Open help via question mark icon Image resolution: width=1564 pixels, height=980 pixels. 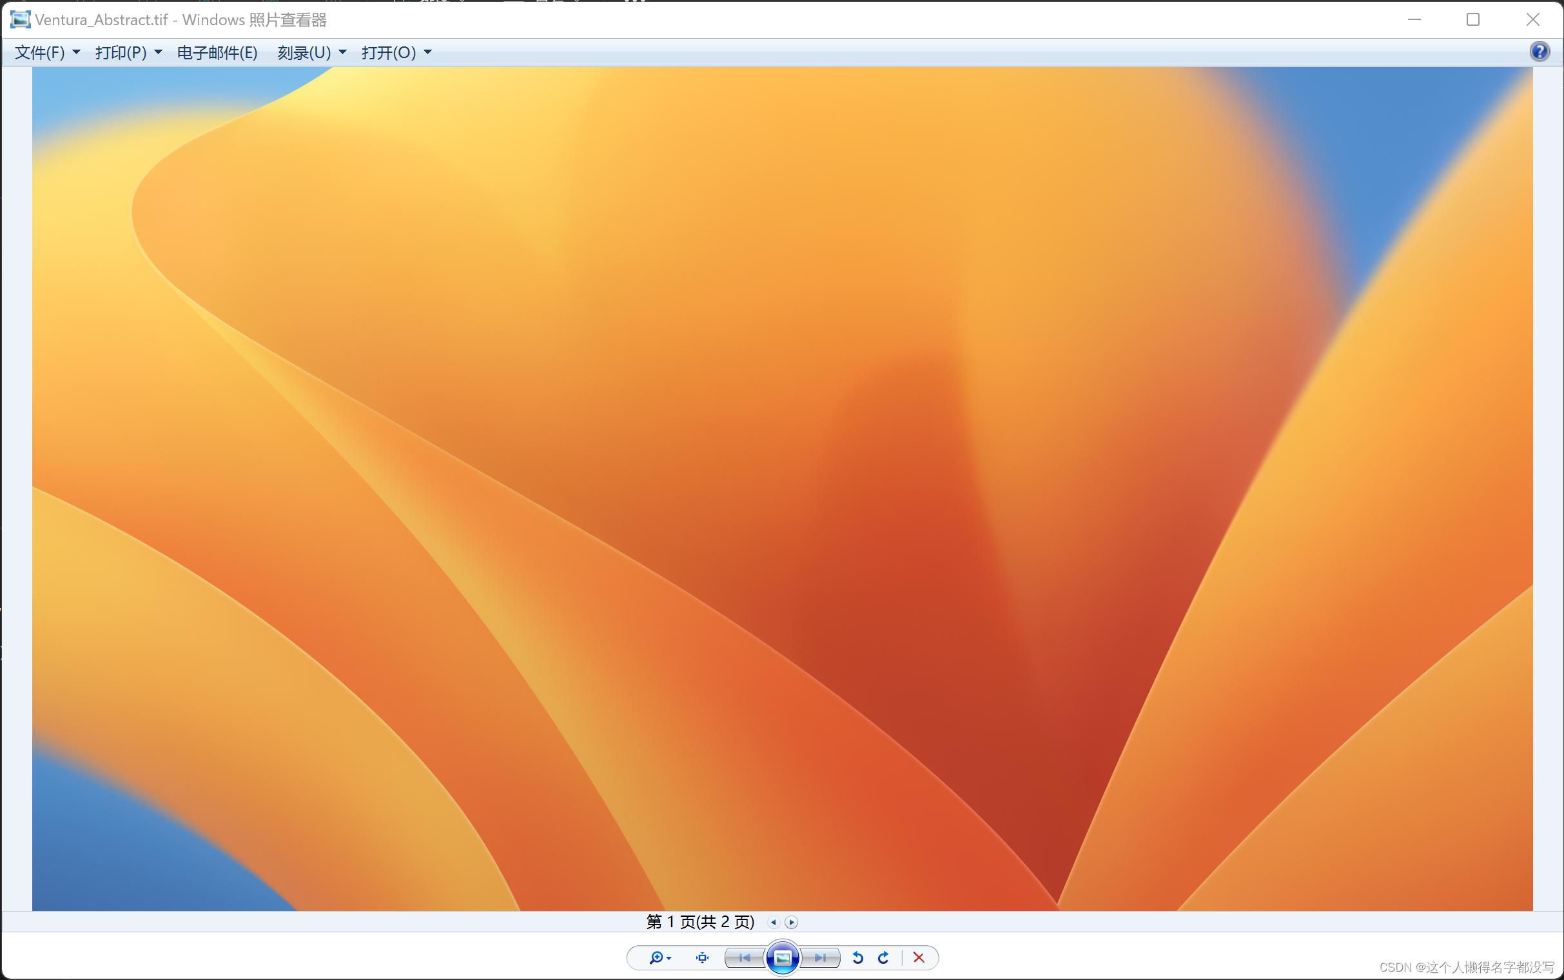(1540, 52)
